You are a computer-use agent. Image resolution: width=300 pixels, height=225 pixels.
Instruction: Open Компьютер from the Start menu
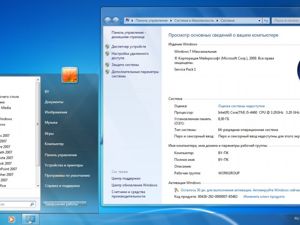coord(54,144)
